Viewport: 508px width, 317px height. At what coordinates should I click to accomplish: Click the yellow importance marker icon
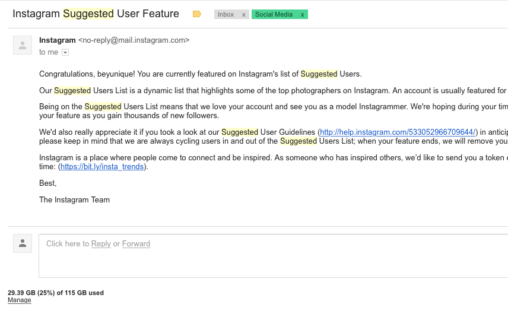tap(196, 14)
